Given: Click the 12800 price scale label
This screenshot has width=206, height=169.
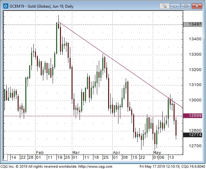Looking at the screenshot, I should (x=195, y=130).
